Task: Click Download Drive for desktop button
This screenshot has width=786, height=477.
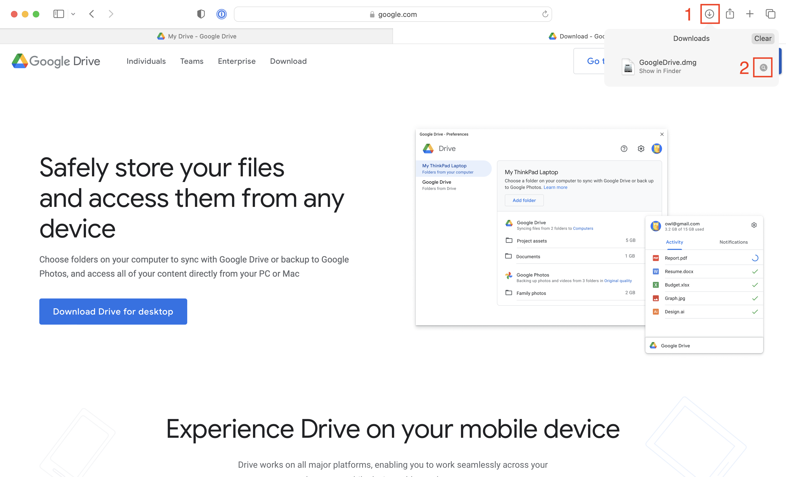Action: 113,311
